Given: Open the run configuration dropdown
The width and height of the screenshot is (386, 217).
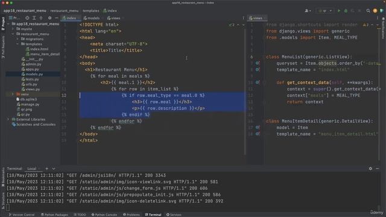Looking at the screenshot, I should pyautogui.click(x=325, y=11).
